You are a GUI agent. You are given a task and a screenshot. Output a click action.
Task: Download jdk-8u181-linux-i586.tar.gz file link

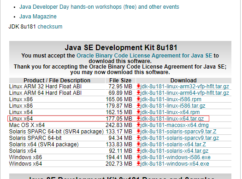pyautogui.click(x=173, y=106)
